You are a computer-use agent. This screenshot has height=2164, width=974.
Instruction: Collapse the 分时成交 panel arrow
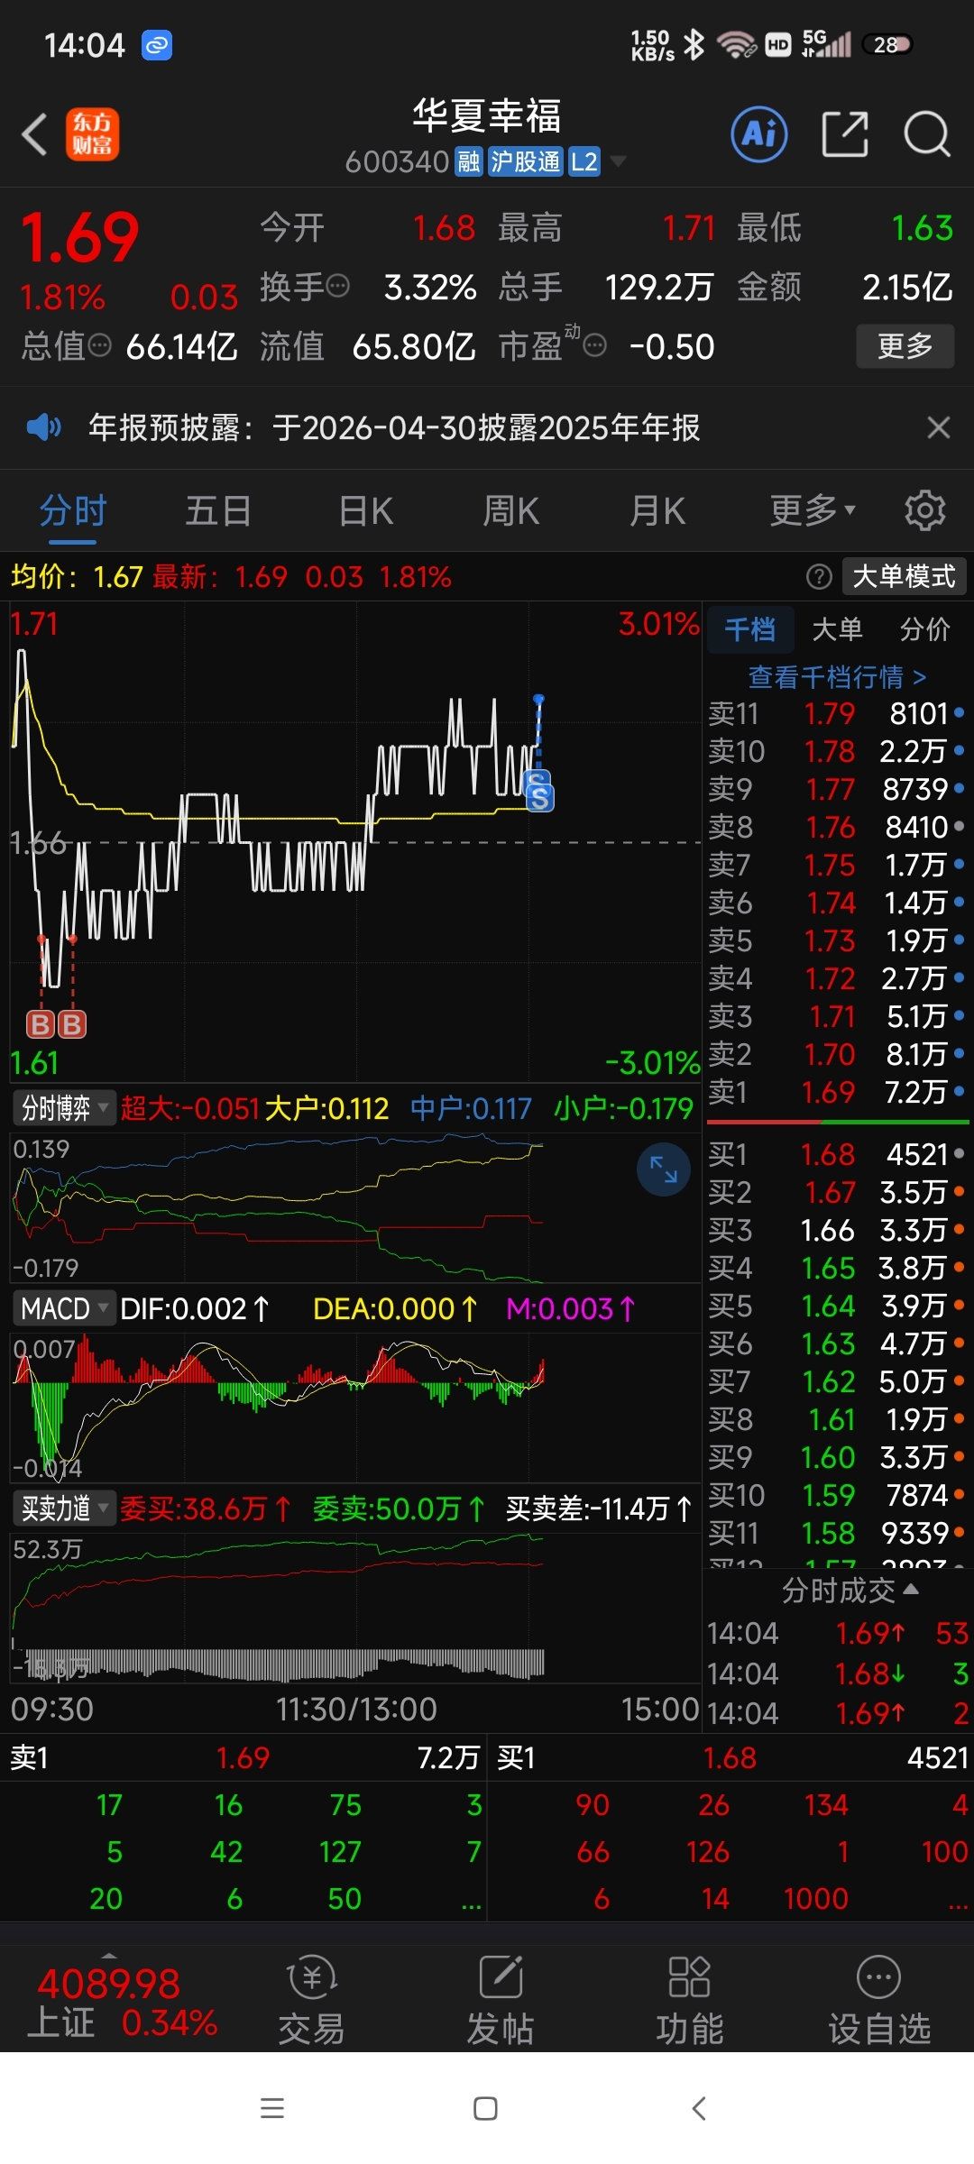click(x=911, y=1589)
